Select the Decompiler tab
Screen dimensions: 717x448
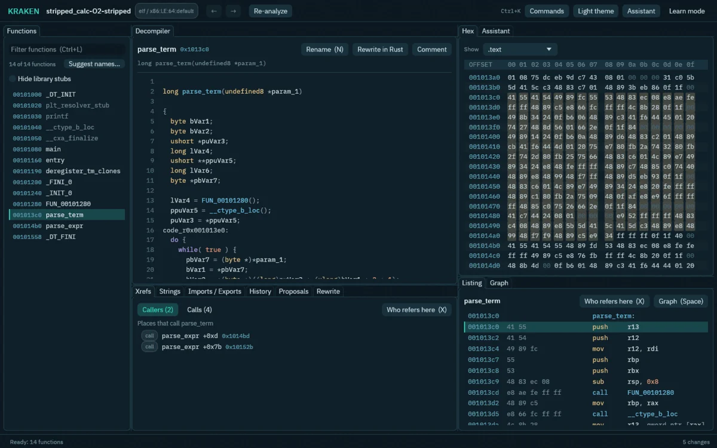pos(153,31)
